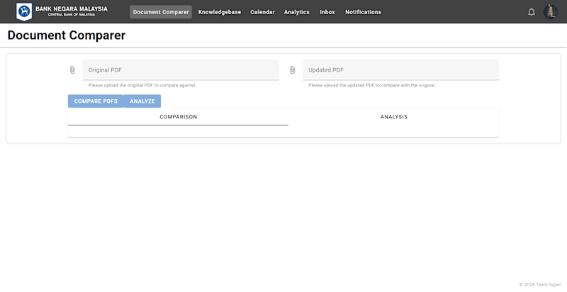Click the '© 2024 Team Super' footer text

coord(540,285)
